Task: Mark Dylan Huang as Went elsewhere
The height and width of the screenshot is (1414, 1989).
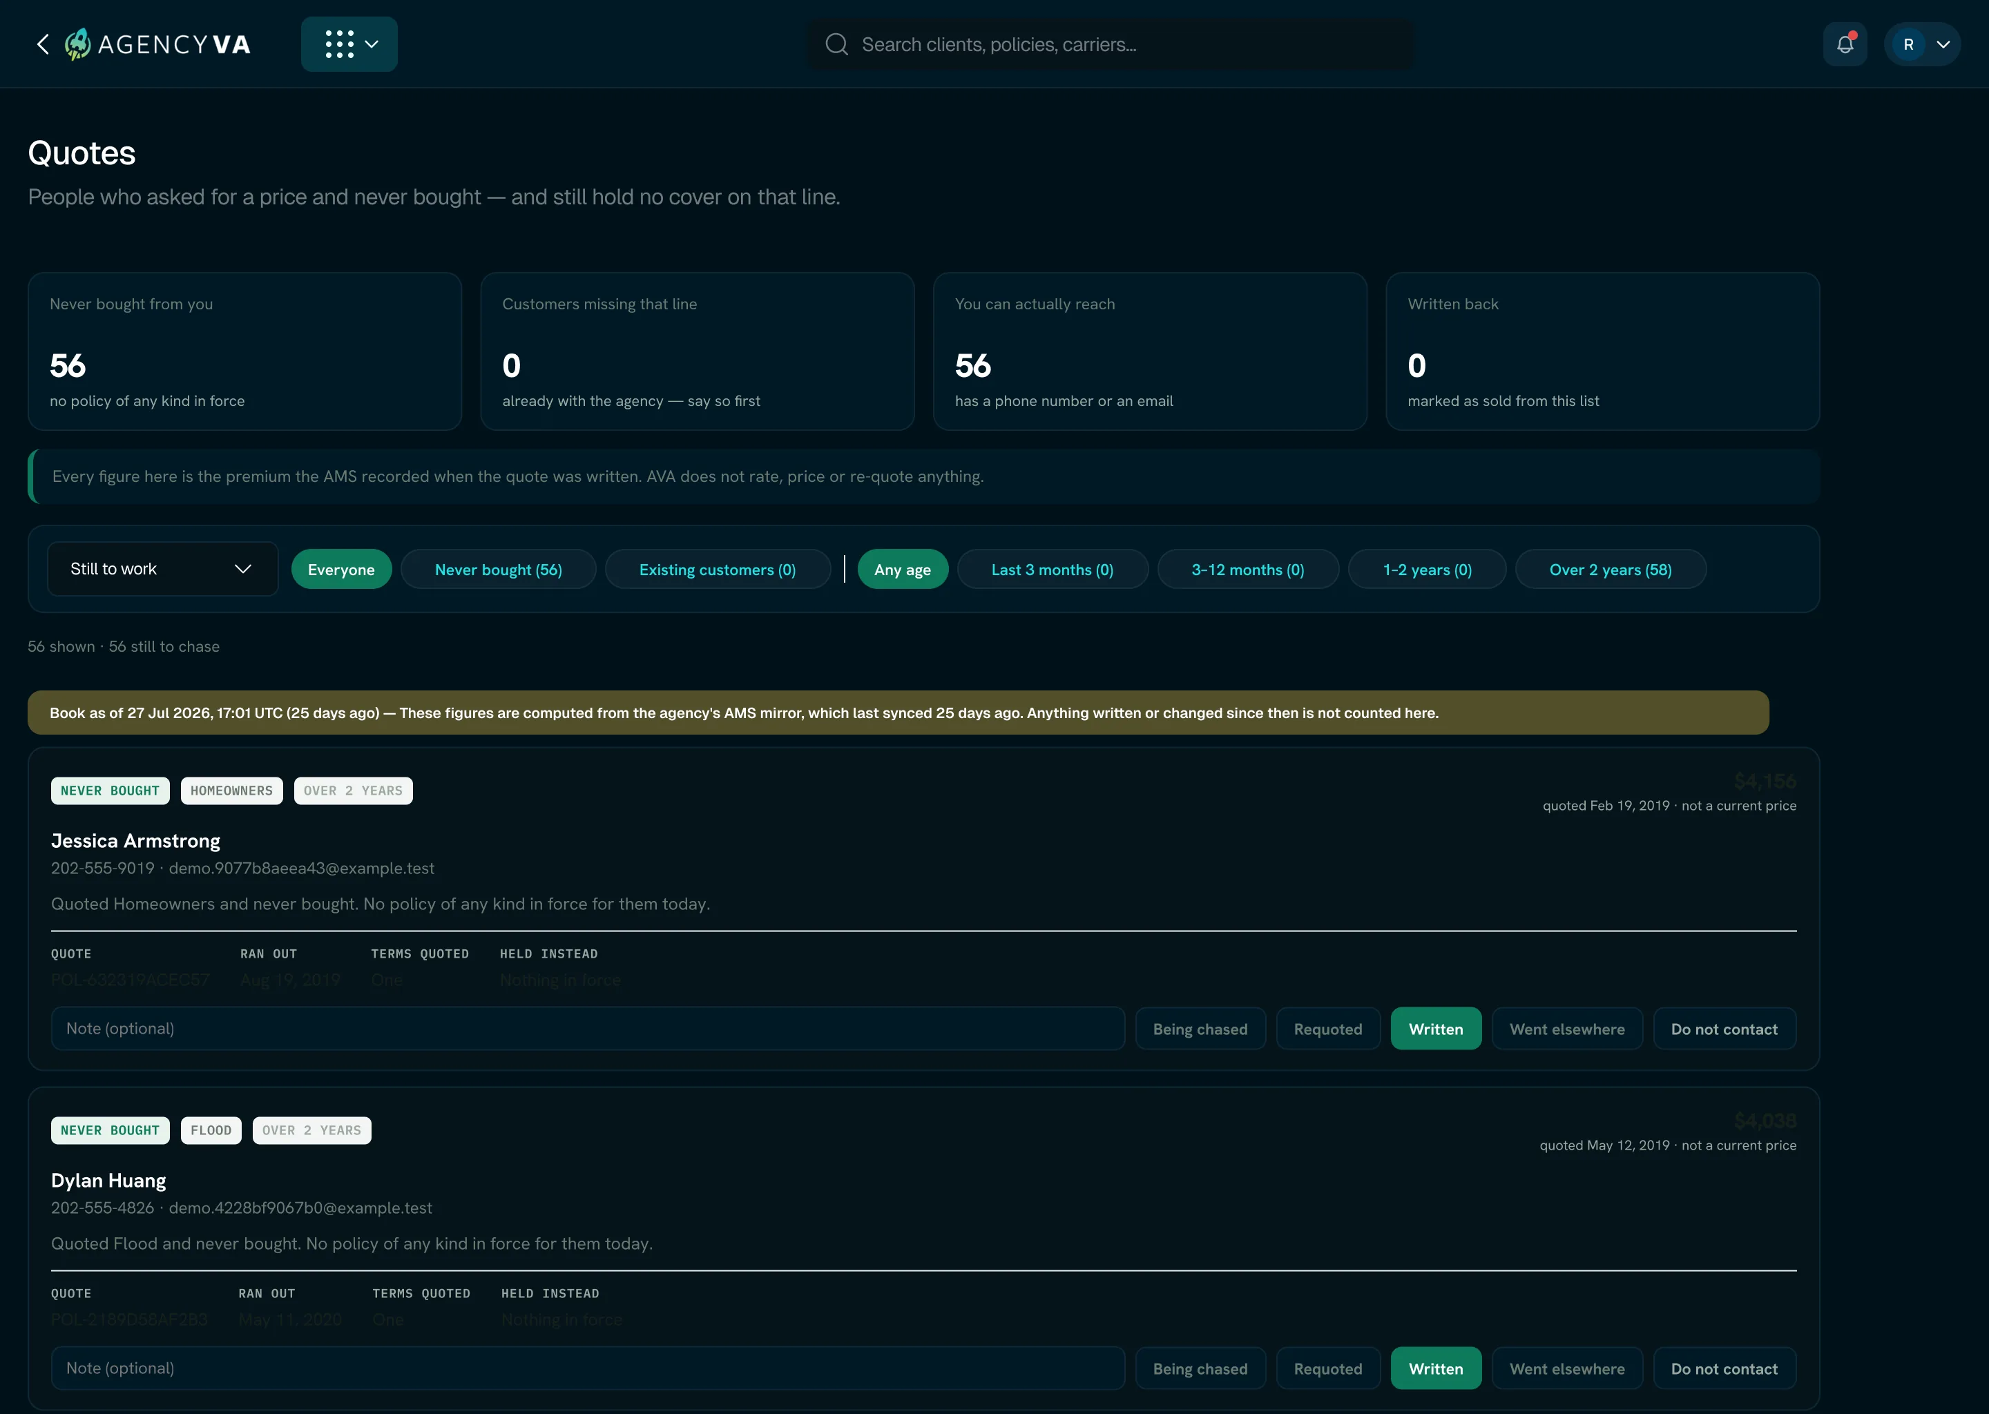Action: tap(1566, 1368)
